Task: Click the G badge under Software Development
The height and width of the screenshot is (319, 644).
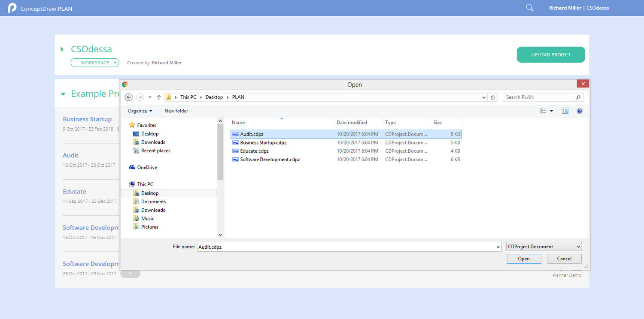Action: [x=130, y=274]
